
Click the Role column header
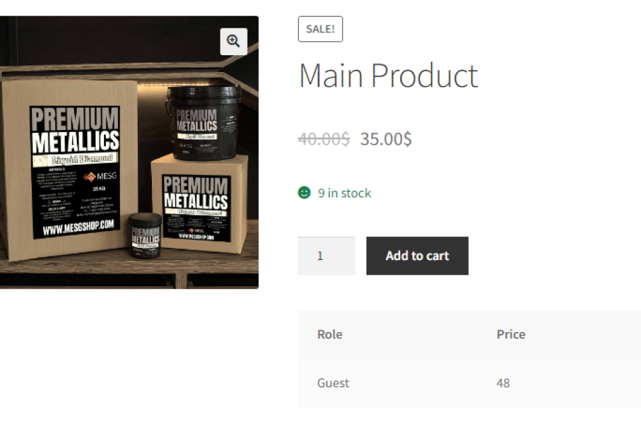tap(329, 334)
